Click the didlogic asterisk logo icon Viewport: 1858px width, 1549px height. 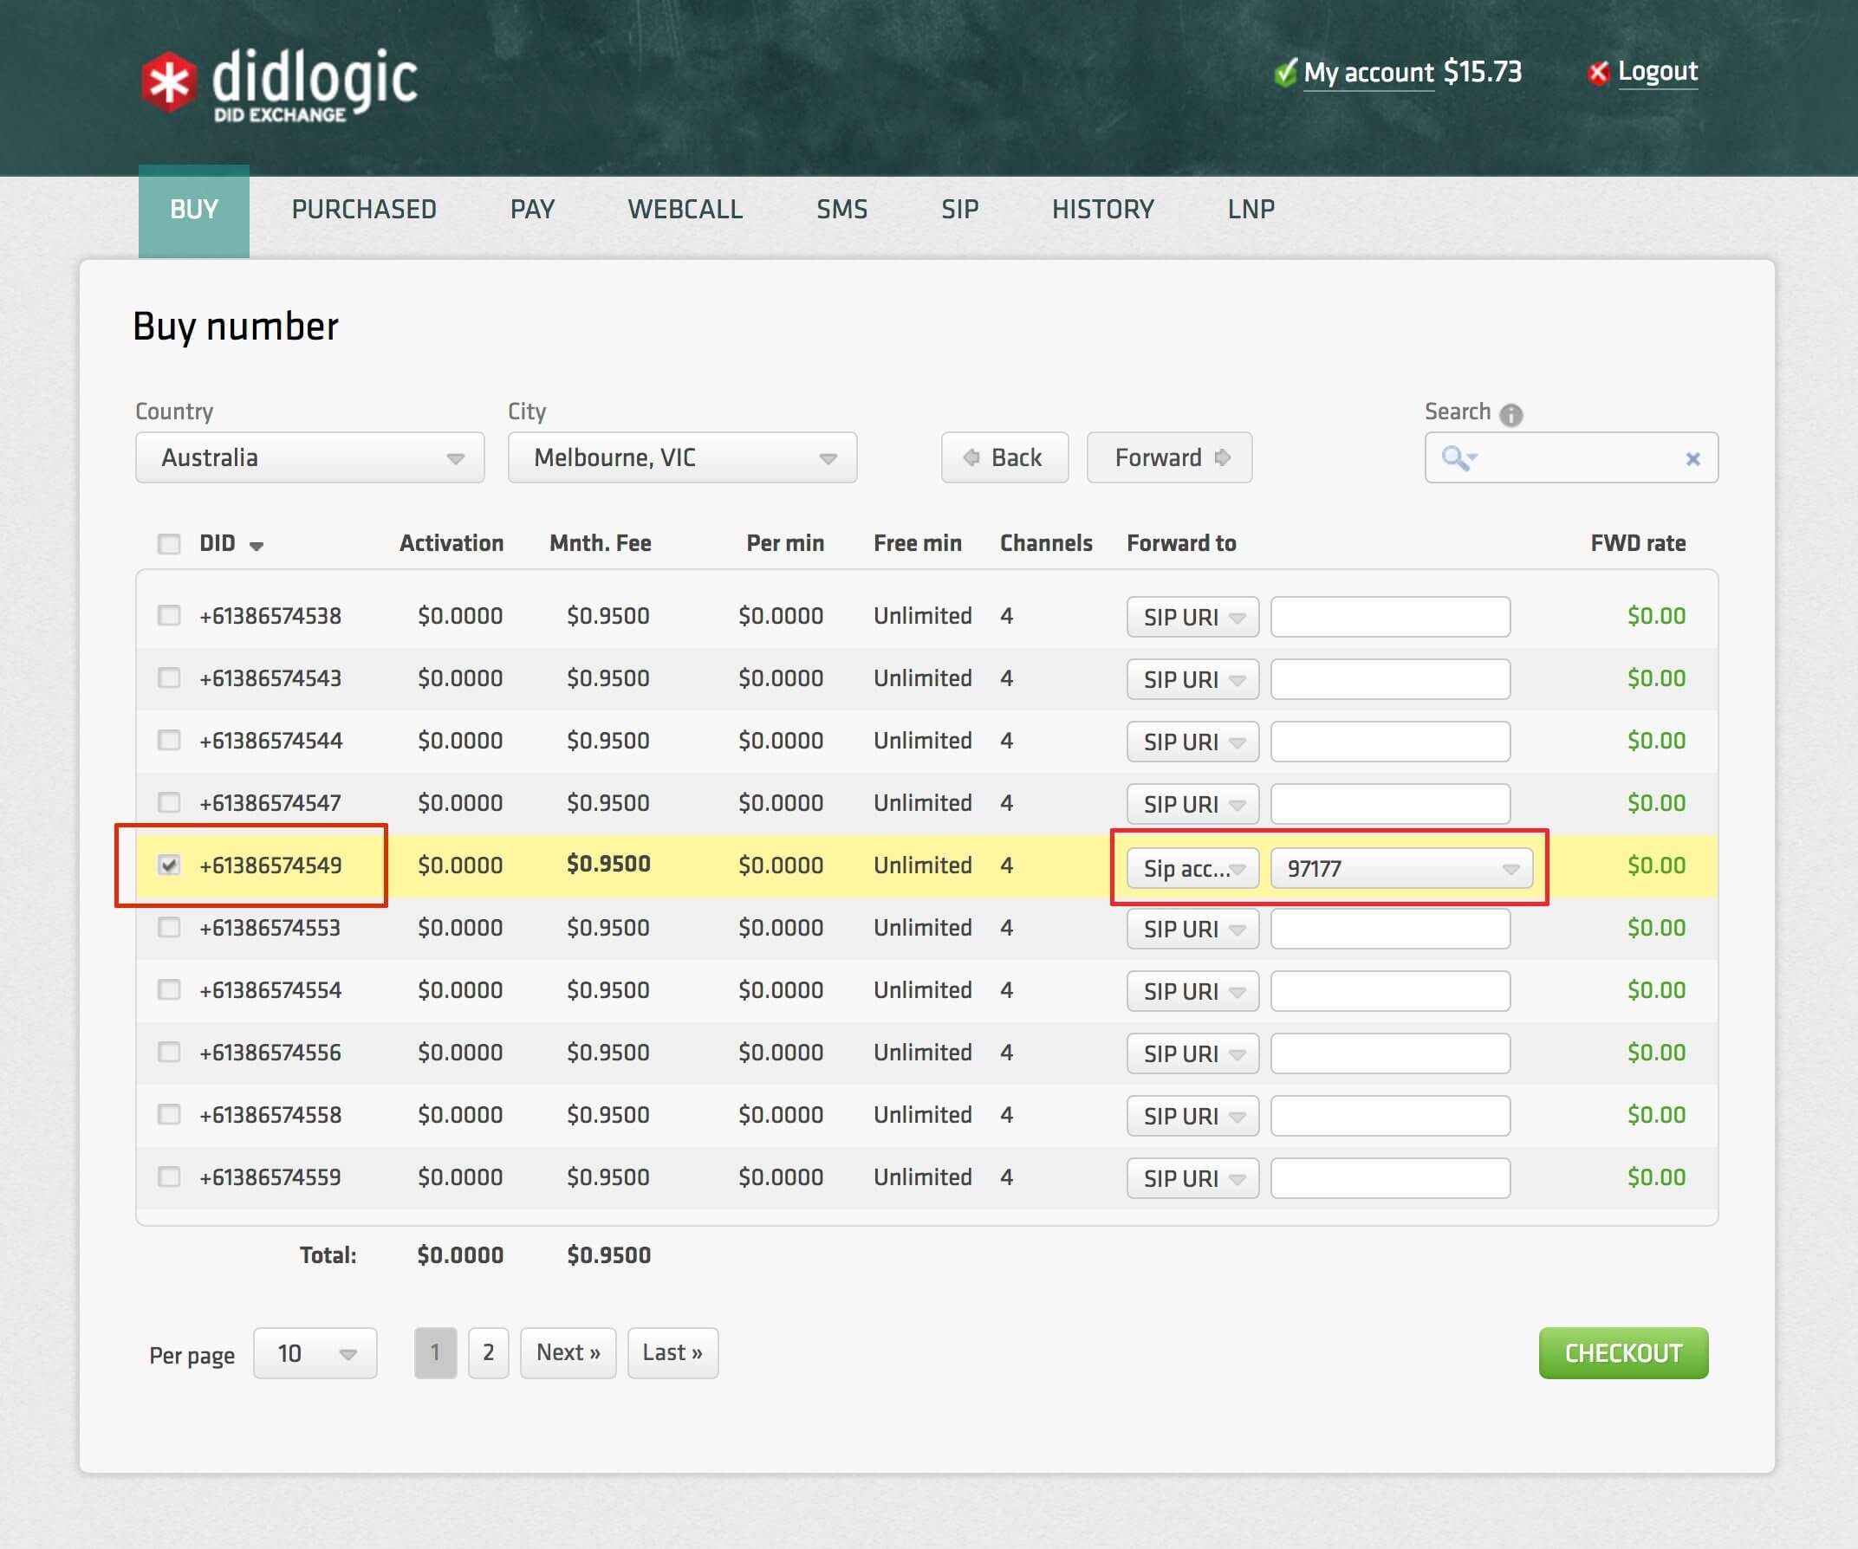(x=168, y=83)
